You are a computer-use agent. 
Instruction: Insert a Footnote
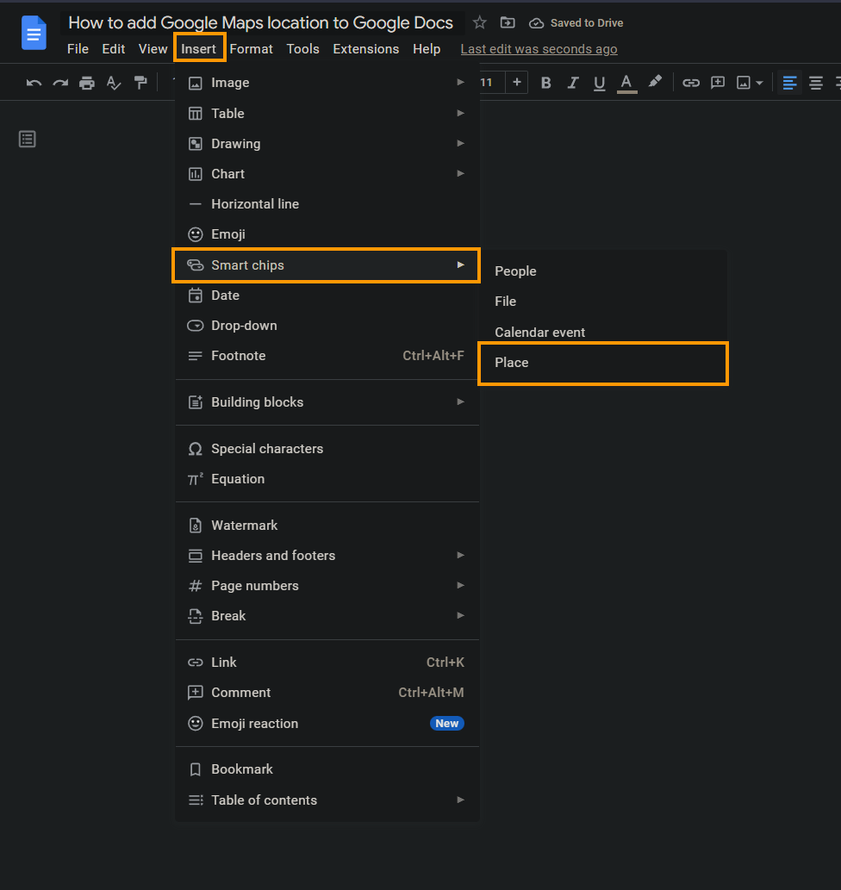tap(327, 355)
